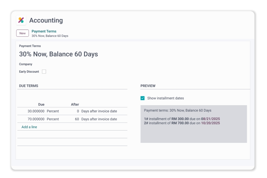This screenshot has width=267, height=178.
Task: Open 'Days after invoice date' in second row
Action: coord(99,119)
